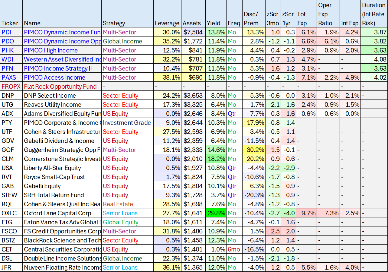The width and height of the screenshot is (388, 272).
Task: Click the PIMCO High Income name
Action: [51, 50]
